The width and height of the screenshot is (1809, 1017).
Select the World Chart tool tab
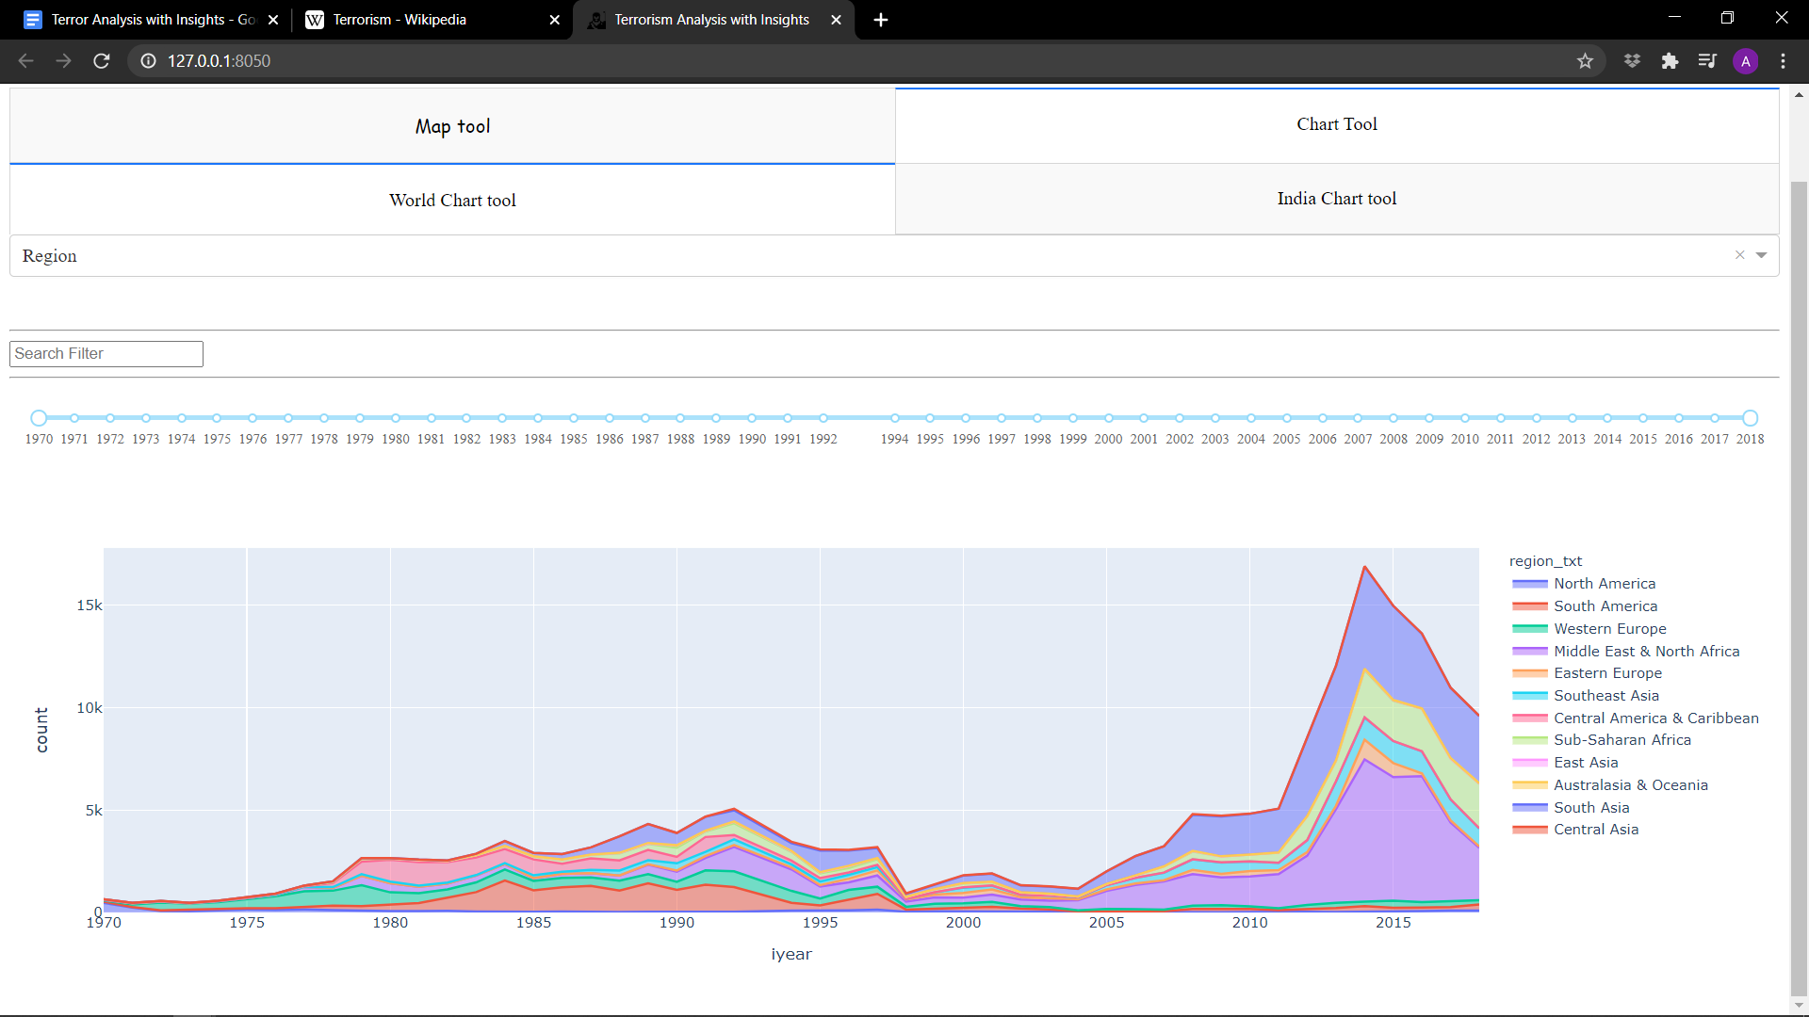pos(452,201)
